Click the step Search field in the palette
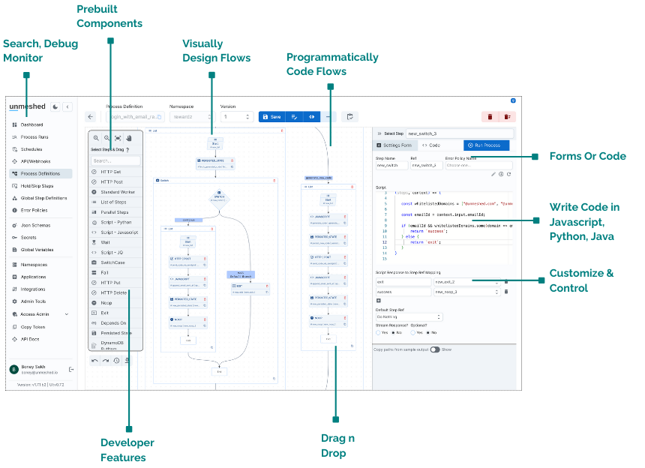 tap(115, 160)
